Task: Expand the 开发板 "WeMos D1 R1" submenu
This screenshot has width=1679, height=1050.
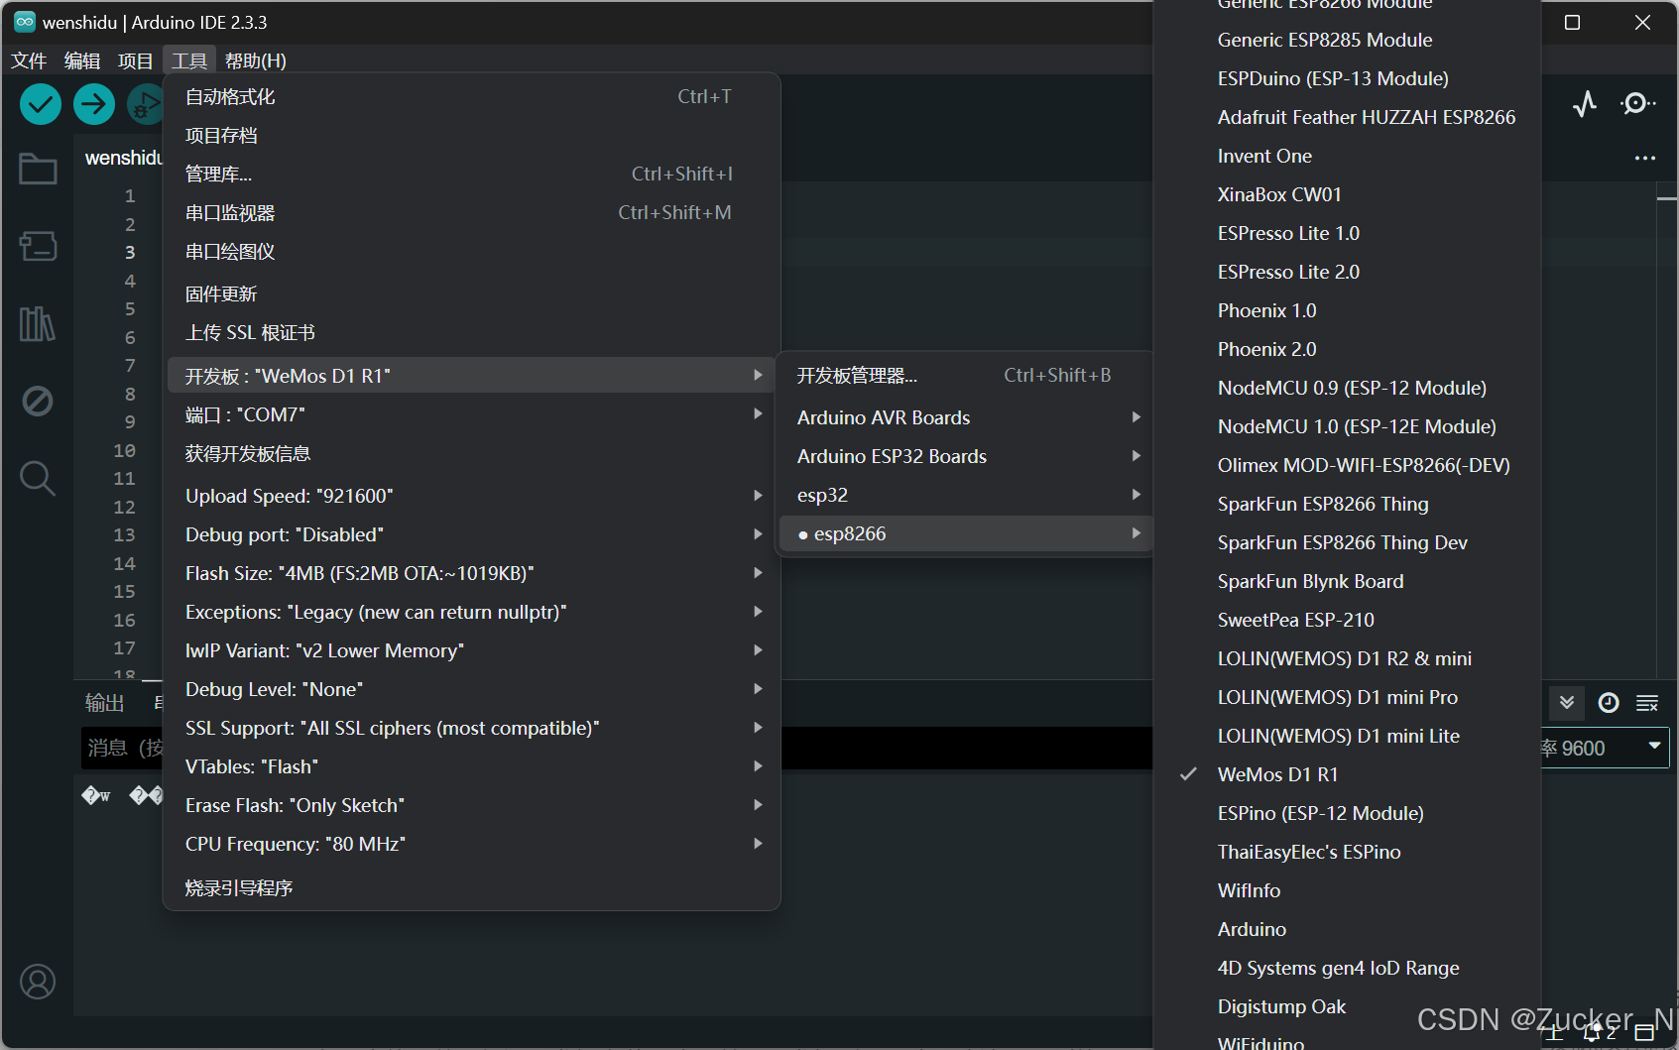Action: pyautogui.click(x=471, y=376)
